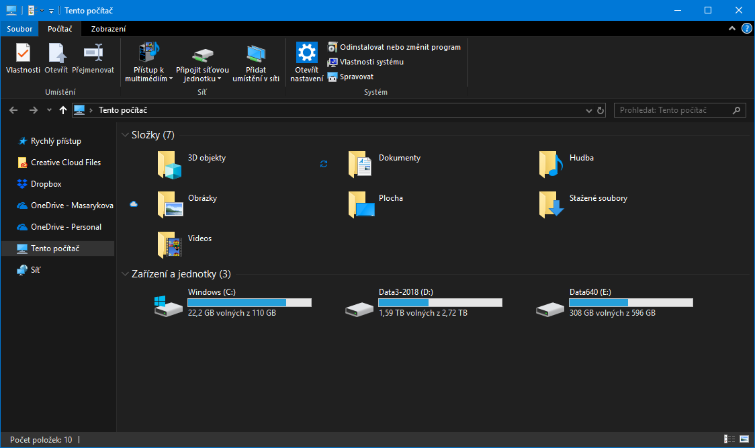Click the Help question mark icon
Viewport: 755px width, 448px height.
(746, 29)
